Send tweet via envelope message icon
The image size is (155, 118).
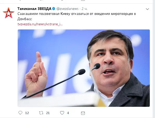tap(83, 113)
